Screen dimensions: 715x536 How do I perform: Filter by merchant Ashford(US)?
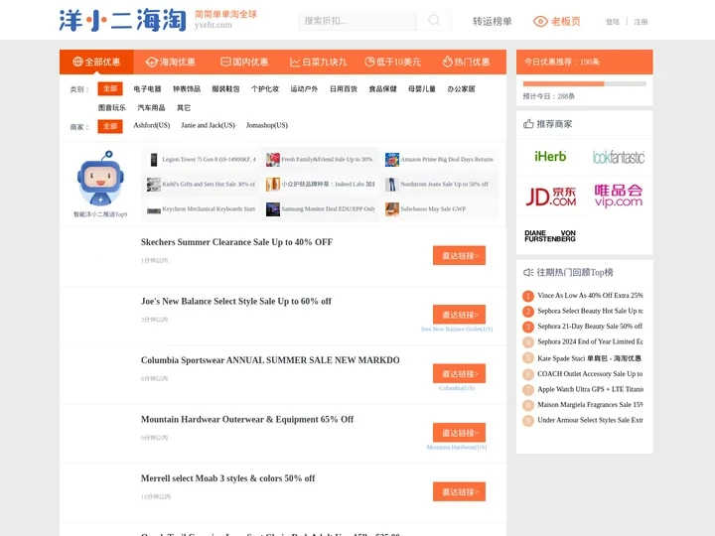click(x=151, y=125)
